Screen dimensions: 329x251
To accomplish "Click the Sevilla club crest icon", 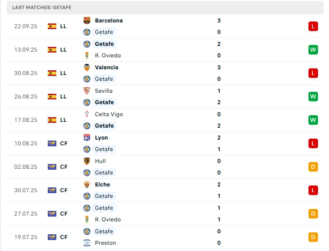I will (x=87, y=91).
